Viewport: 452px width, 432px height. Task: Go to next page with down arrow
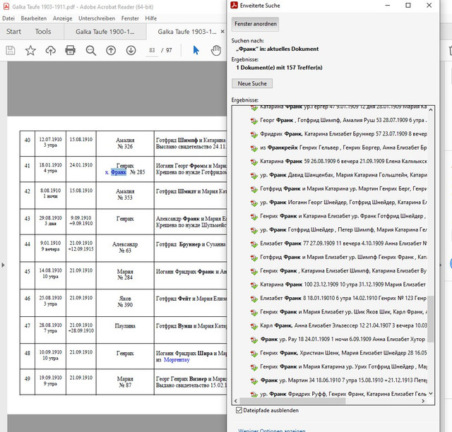131,50
